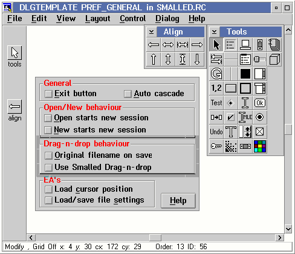Click the Undo tool in Tools palette
This screenshot has height=254, width=295.
click(216, 132)
